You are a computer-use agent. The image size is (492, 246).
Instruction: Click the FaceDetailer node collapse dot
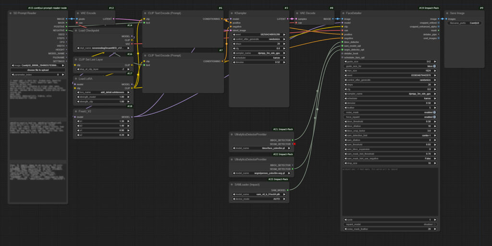click(x=344, y=13)
